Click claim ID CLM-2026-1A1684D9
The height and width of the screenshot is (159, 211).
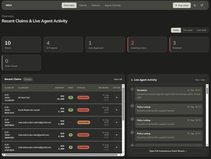(9, 97)
